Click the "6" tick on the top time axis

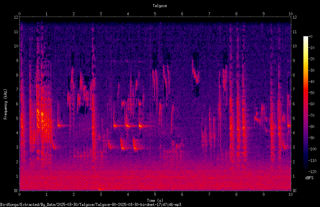point(182,14)
